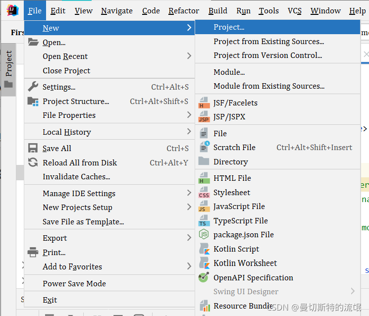Viewport: 369px width, 316px height.
Task: Expand the Local History submenu arrow
Action: 189,131
